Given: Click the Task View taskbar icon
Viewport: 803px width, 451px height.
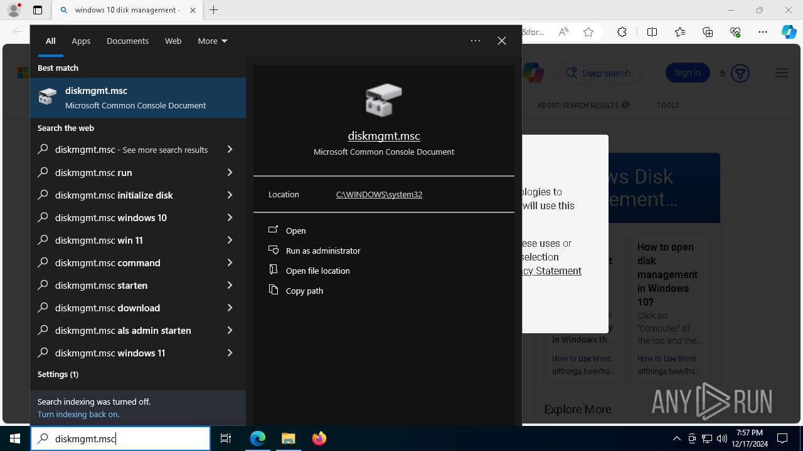Looking at the screenshot, I should coord(226,438).
